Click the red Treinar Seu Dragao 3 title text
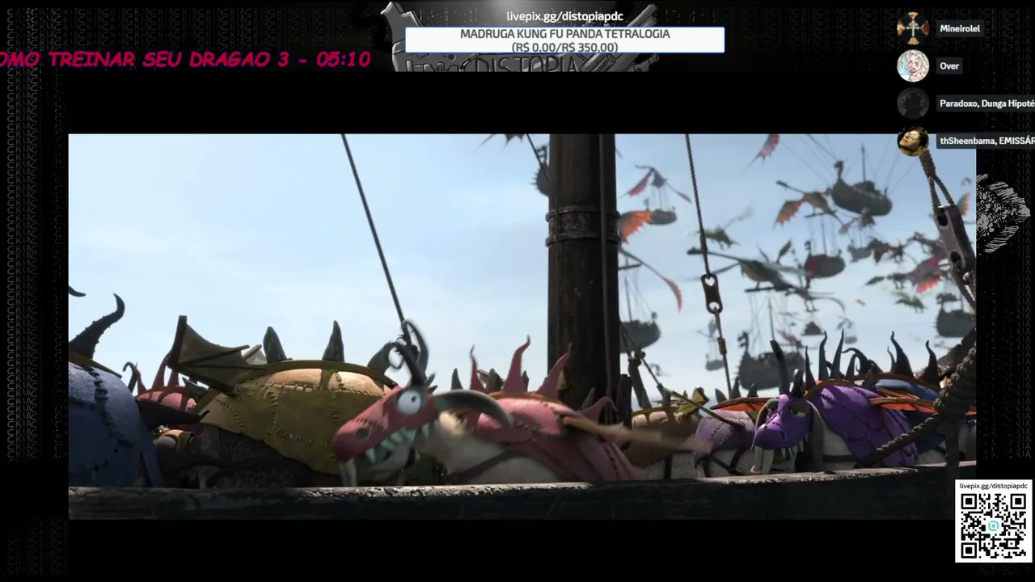The width and height of the screenshot is (1035, 582). click(185, 59)
